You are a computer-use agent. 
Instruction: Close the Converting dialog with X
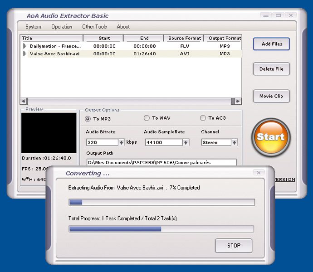[259, 173]
